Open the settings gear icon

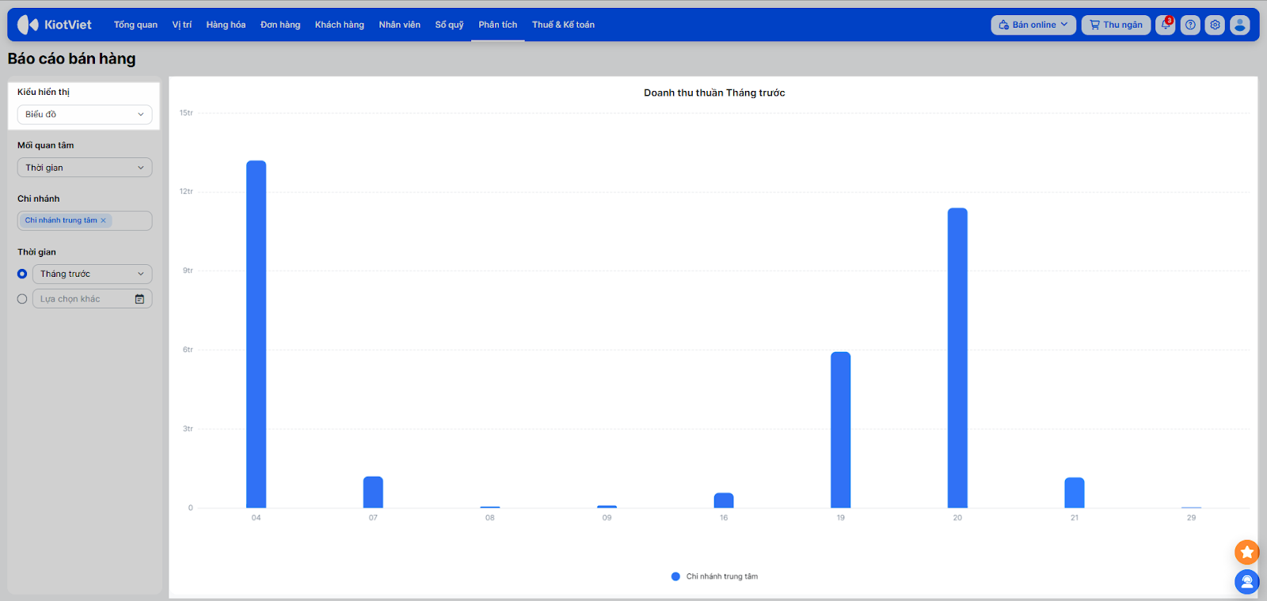click(x=1215, y=25)
